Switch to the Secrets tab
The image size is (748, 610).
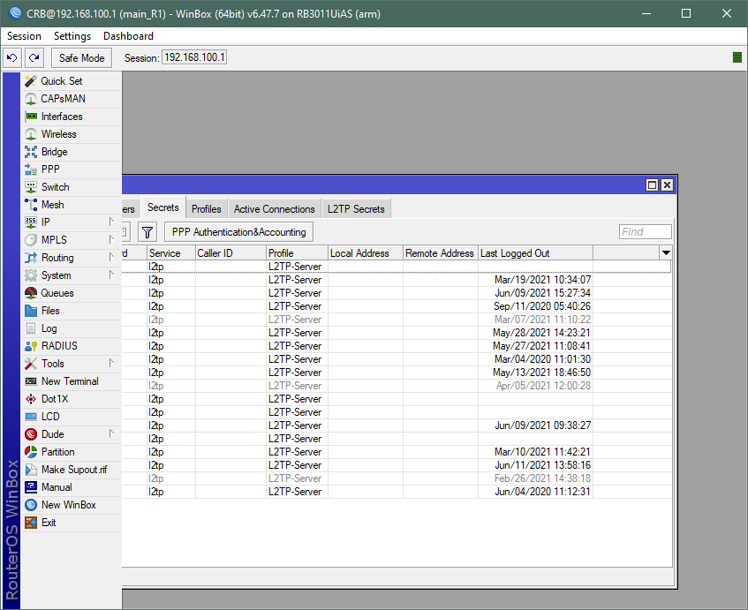[163, 207]
